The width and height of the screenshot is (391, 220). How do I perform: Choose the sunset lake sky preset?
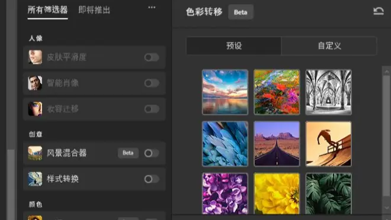225,92
